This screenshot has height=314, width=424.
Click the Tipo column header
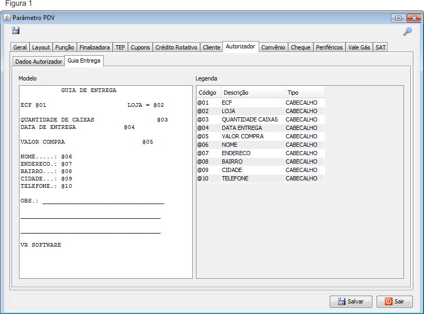click(x=304, y=93)
